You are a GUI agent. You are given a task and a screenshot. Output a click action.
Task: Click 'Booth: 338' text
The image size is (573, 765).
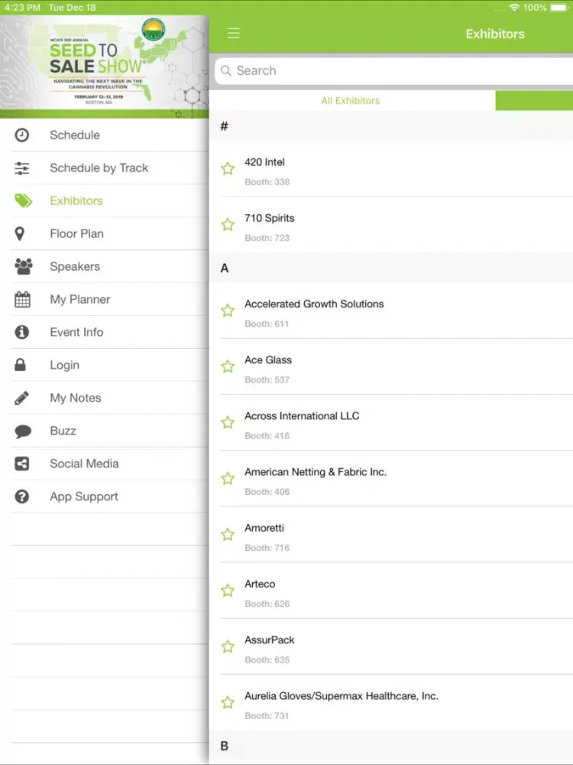tap(267, 182)
